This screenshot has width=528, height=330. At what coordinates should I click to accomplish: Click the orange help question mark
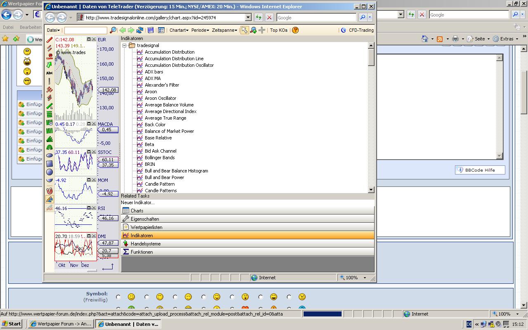(295, 30)
